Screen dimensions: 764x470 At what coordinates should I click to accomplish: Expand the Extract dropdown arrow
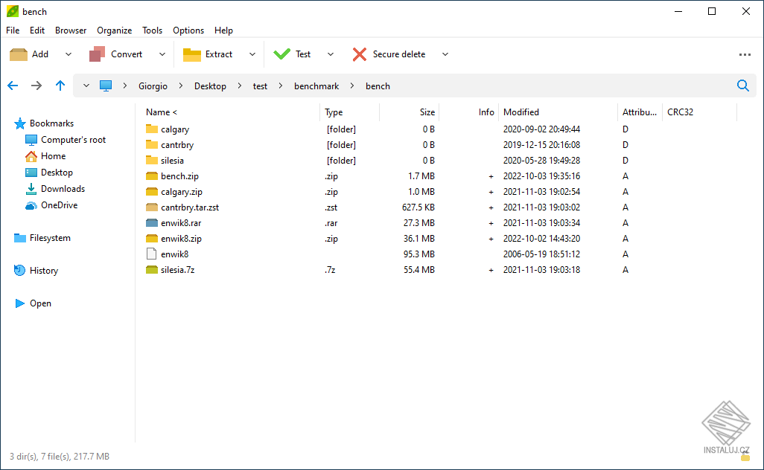[x=252, y=54]
